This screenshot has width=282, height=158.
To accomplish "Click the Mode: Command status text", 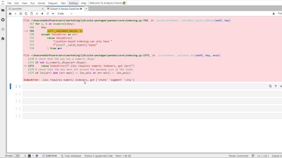I will pos(238,156).
